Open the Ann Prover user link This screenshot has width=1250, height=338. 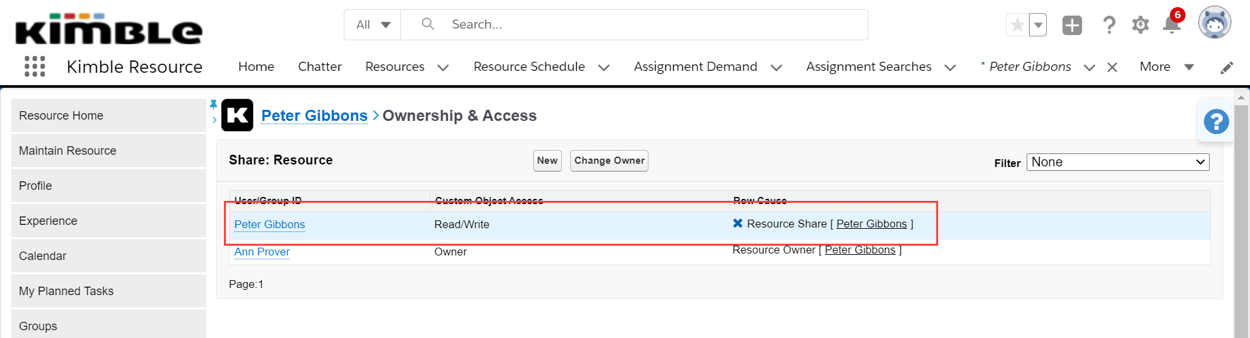262,252
